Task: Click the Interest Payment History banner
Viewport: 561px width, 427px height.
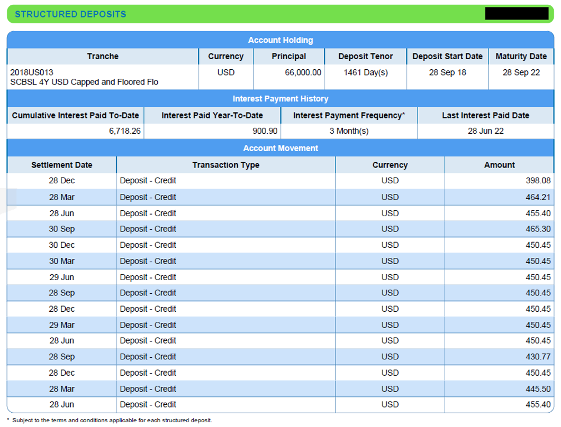Action: [x=280, y=98]
